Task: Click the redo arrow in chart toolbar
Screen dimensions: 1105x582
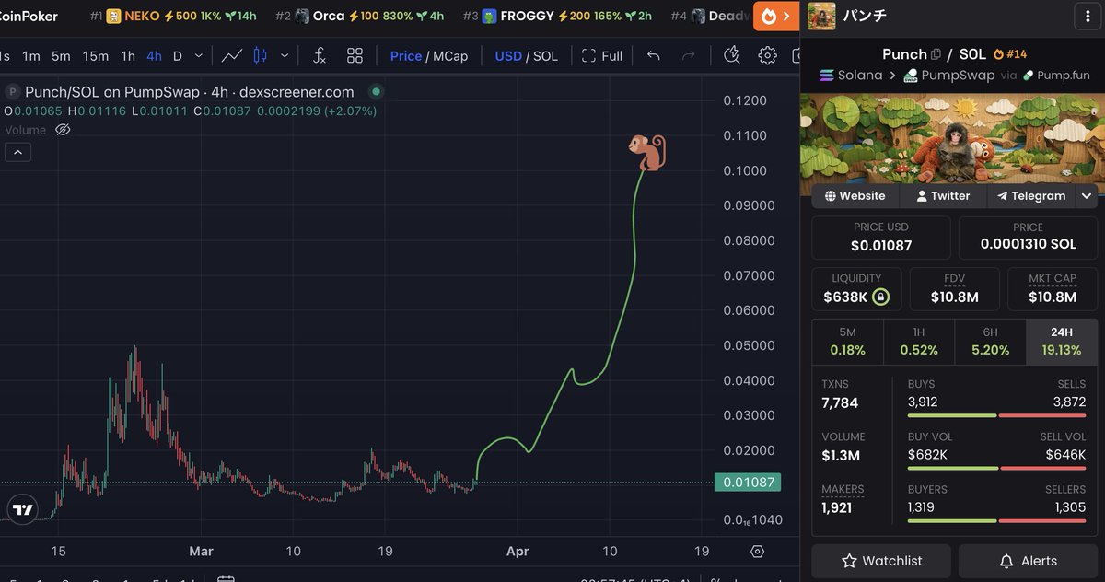Action: [x=688, y=56]
